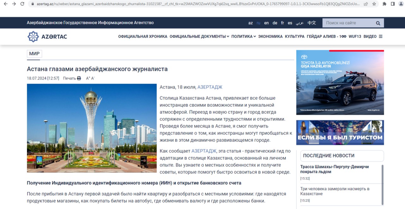Click the printer icon beside Печать

(x=79, y=79)
